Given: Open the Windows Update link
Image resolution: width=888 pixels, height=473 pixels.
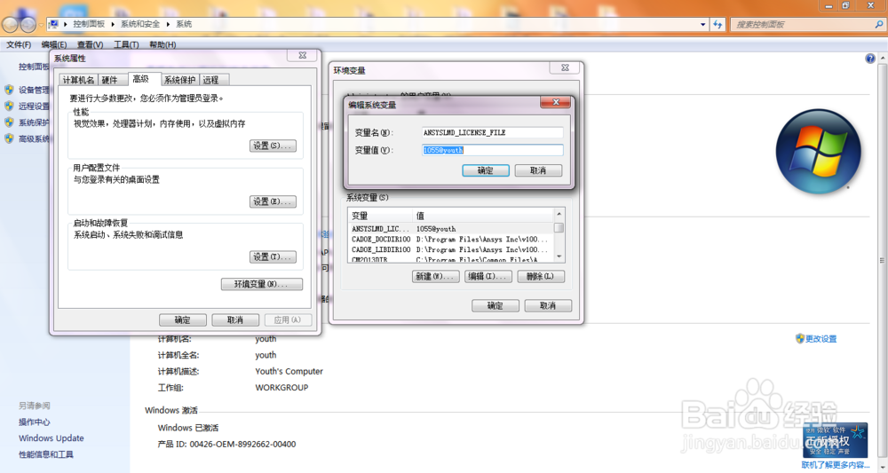Looking at the screenshot, I should (x=51, y=438).
